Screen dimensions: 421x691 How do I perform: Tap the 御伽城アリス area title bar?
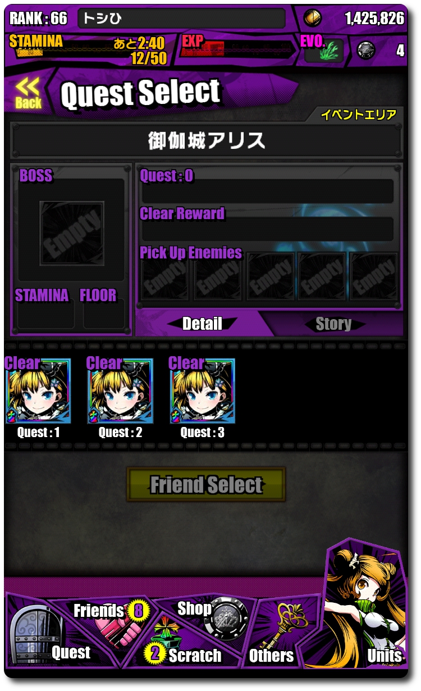pyautogui.click(x=207, y=140)
